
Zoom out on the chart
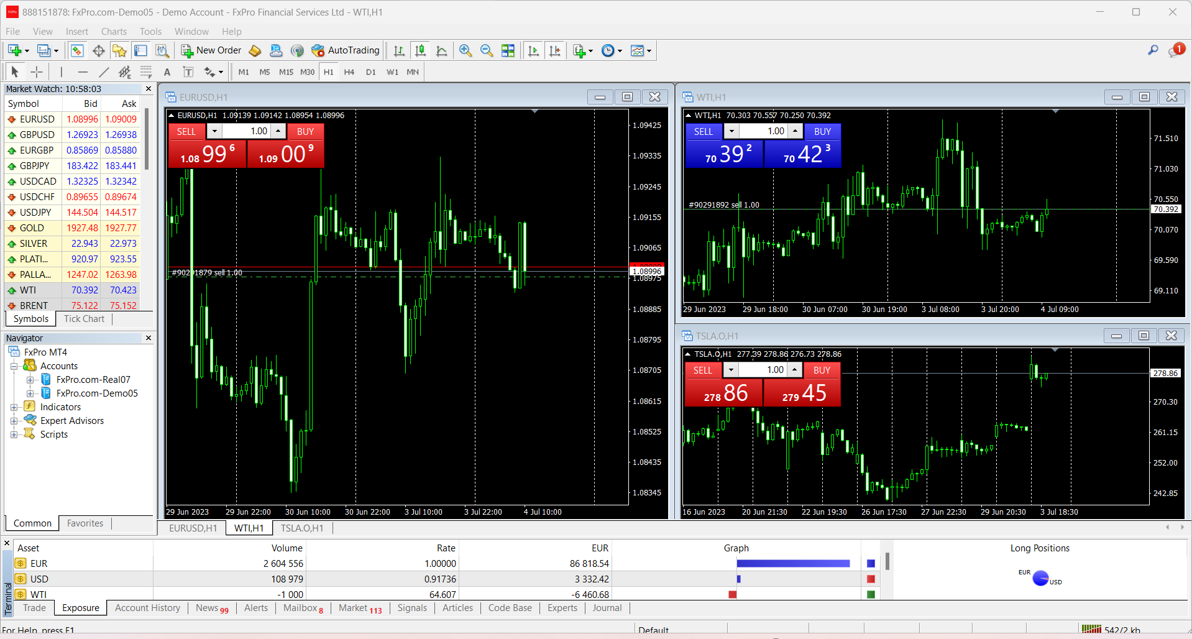487,50
